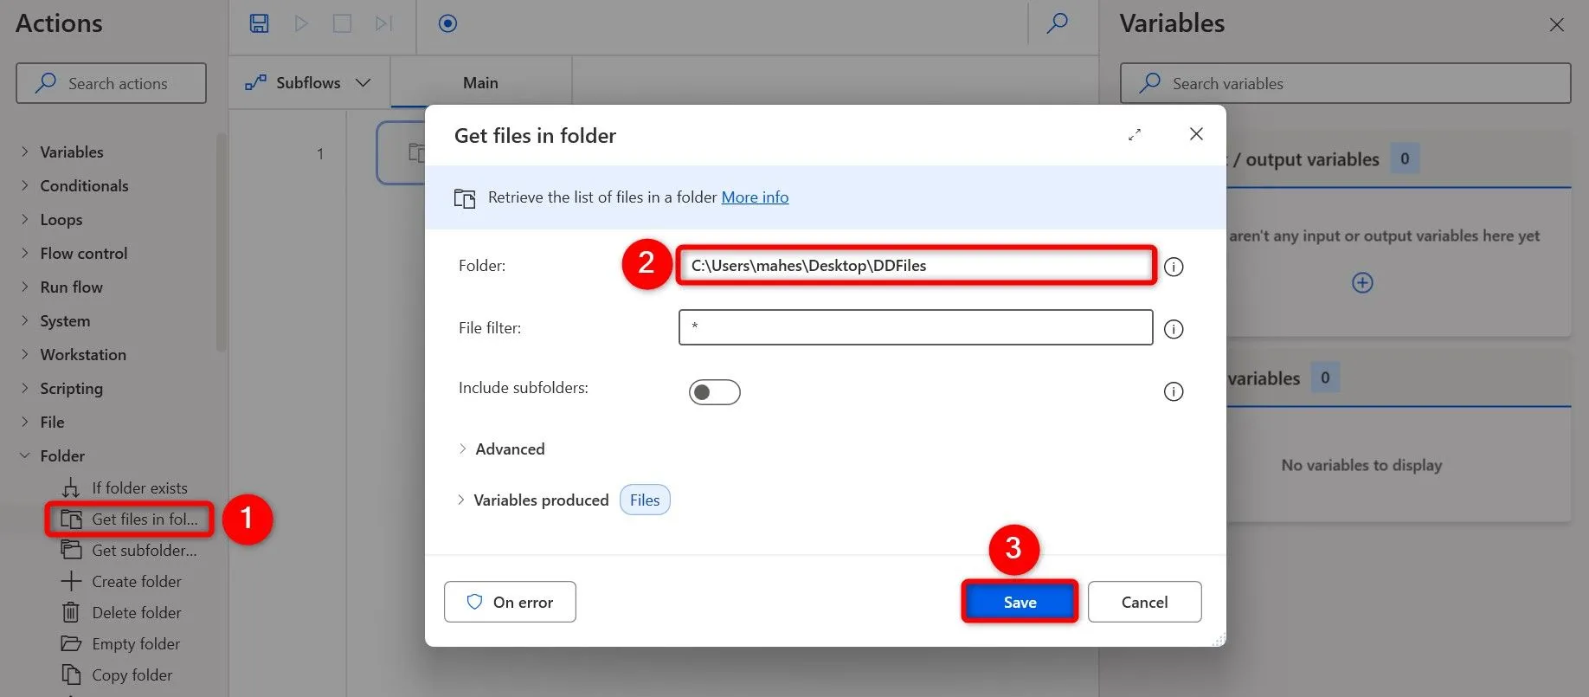Open the Subflows dropdown

tap(309, 83)
